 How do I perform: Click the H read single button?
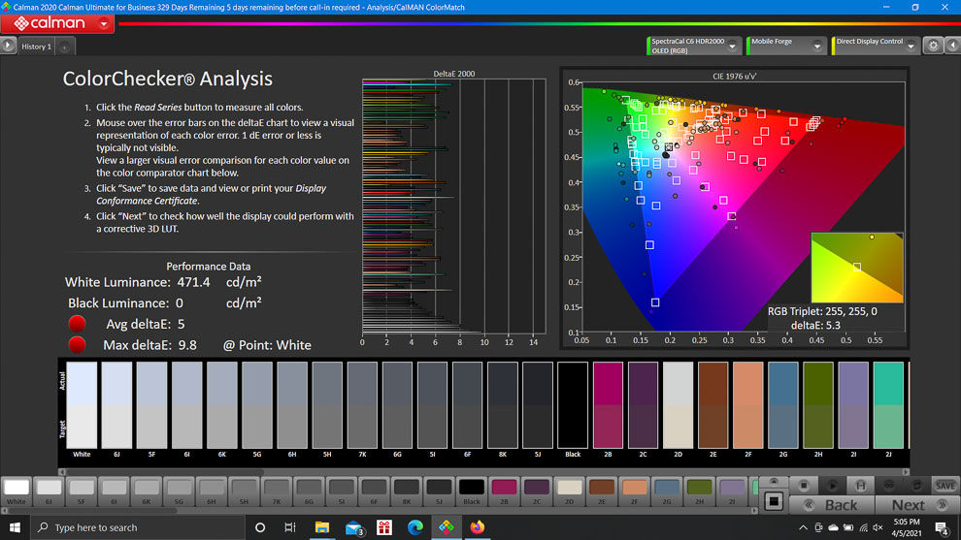(860, 486)
